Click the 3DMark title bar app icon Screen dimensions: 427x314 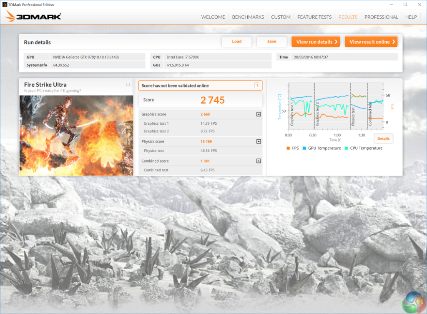(5, 5)
